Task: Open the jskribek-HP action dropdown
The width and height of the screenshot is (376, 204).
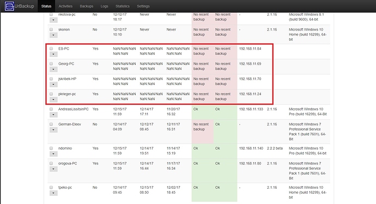Action: coord(53,84)
